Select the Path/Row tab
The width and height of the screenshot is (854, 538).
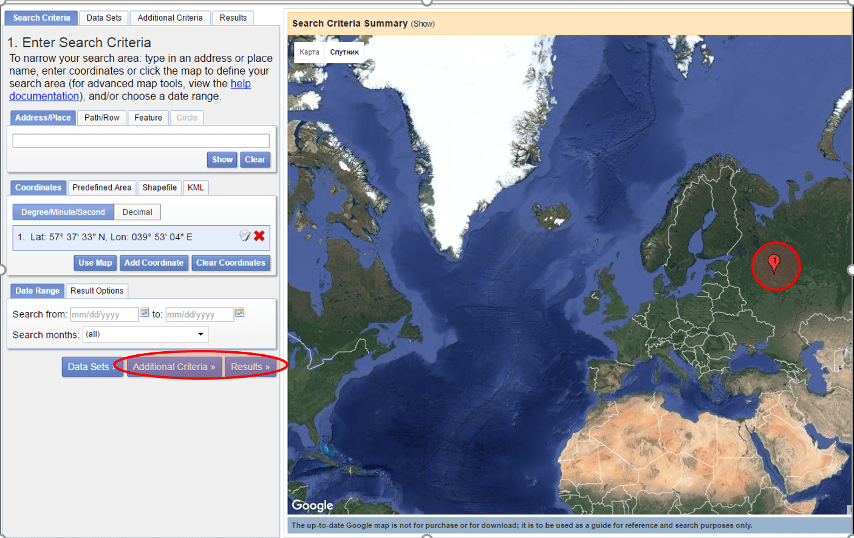click(x=102, y=118)
